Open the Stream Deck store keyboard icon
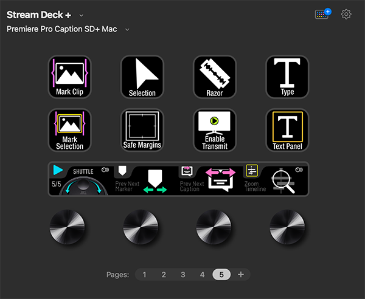The image size is (365, 299). (x=323, y=14)
